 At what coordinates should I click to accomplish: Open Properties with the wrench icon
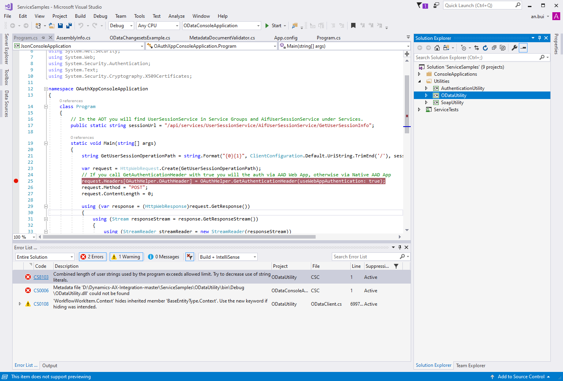point(514,48)
